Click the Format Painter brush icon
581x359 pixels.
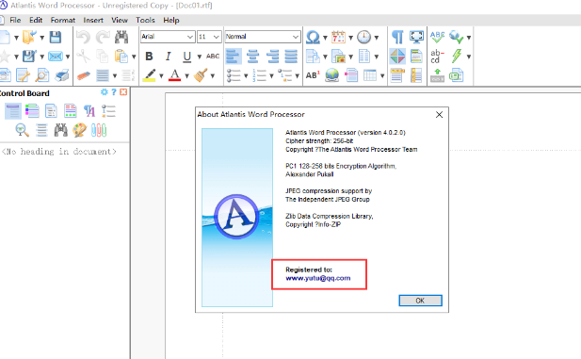point(201,75)
